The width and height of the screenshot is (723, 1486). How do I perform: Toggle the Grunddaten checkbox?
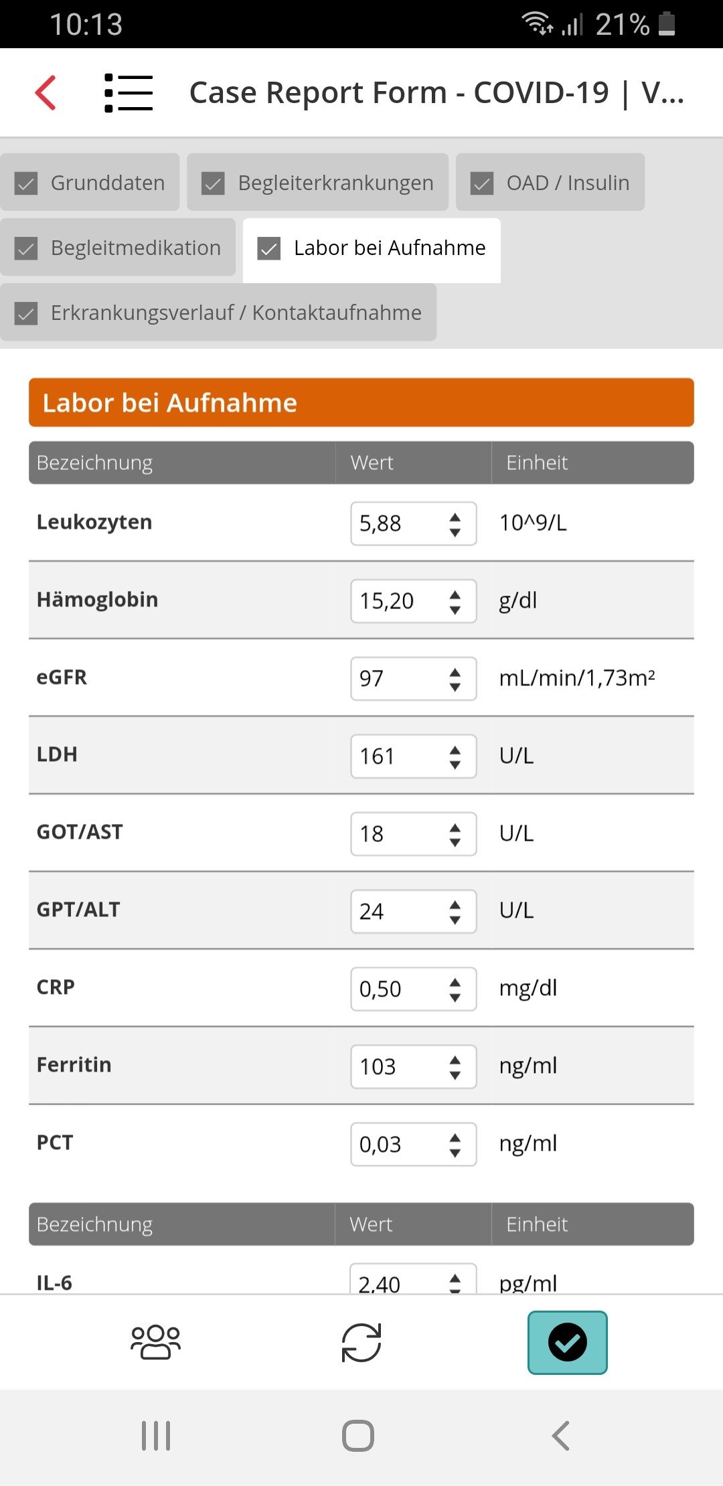tap(26, 183)
